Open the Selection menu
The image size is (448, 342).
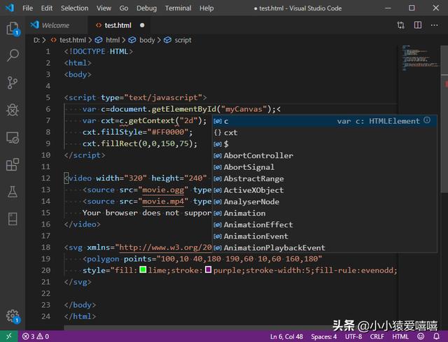click(x=75, y=8)
